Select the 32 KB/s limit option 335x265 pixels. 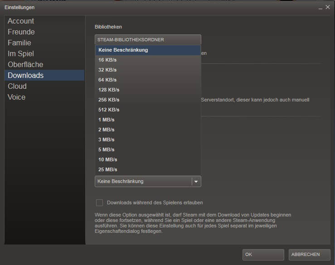click(148, 70)
